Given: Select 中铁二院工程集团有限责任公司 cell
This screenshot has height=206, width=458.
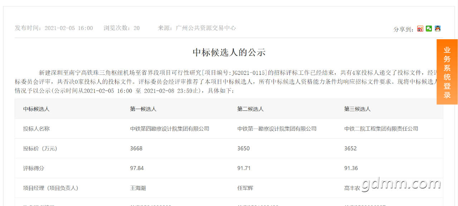Looking at the screenshot, I should [x=381, y=129].
